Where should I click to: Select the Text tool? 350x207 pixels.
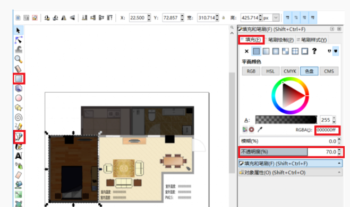pyautogui.click(x=18, y=156)
